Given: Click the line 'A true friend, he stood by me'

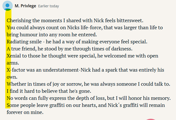Looking at the screenshot, I should [70, 49].
